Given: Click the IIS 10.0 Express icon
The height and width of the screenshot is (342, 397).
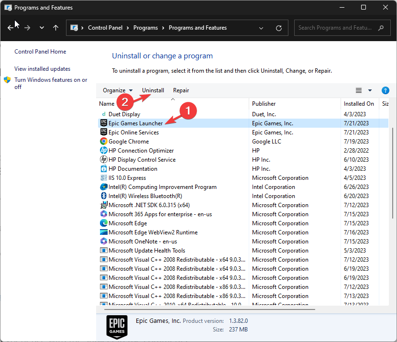Looking at the screenshot, I should click(103, 178).
